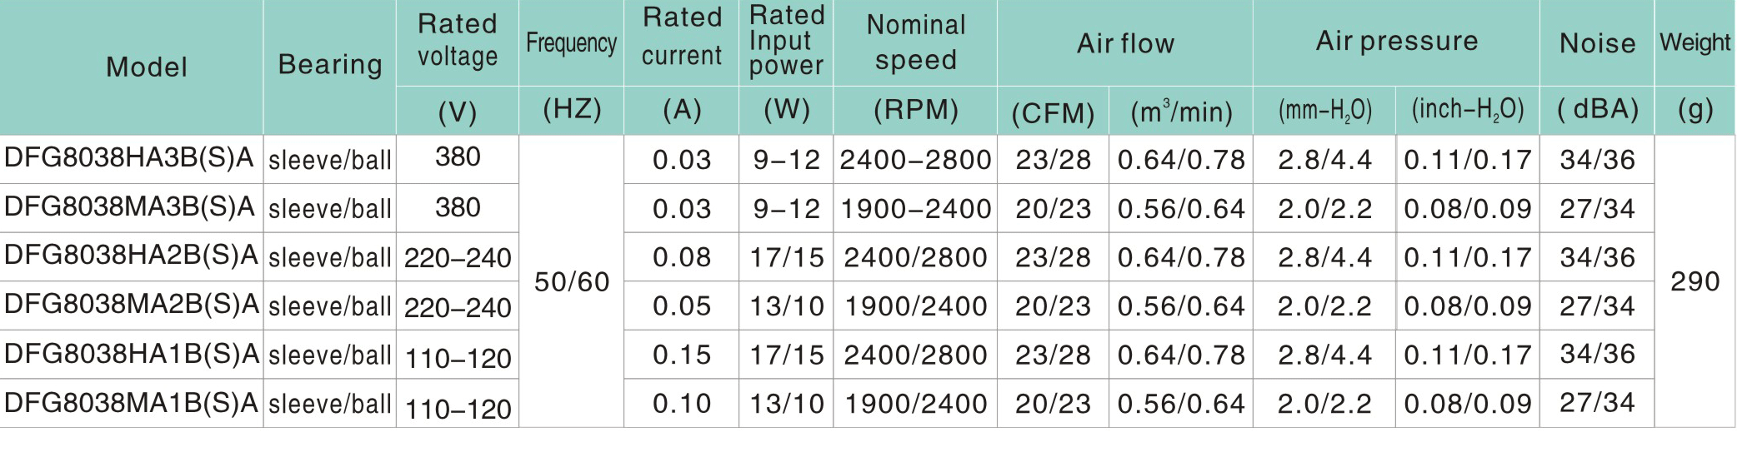Select the 2400–2800 nominal speed cell

(915, 159)
